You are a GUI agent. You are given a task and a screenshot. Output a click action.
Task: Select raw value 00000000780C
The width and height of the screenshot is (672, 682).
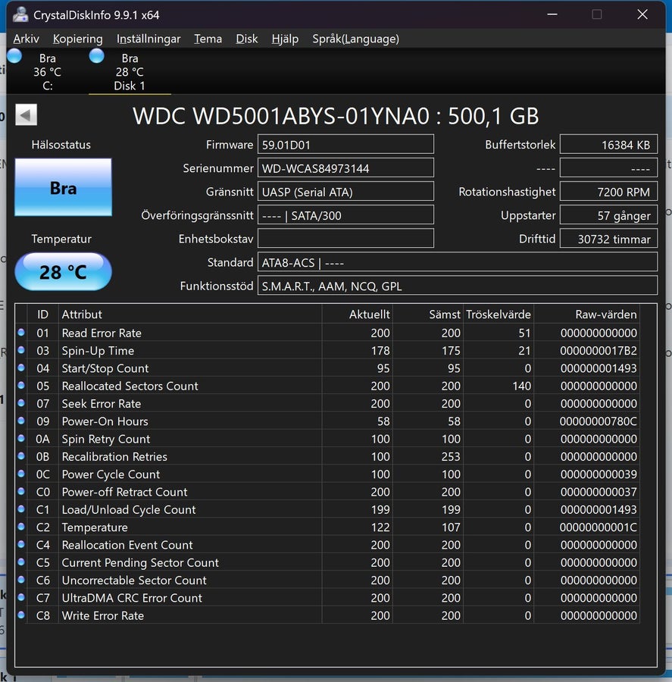click(599, 421)
